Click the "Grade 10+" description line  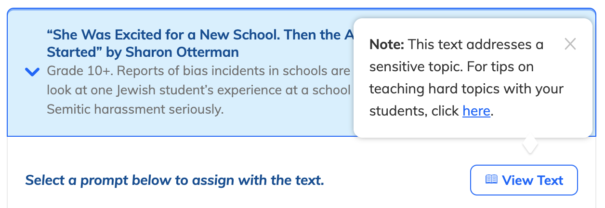click(x=198, y=71)
